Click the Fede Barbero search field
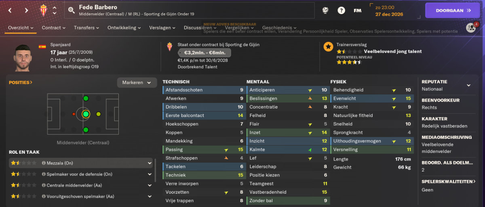This screenshot has width=485, height=207. coord(189,10)
